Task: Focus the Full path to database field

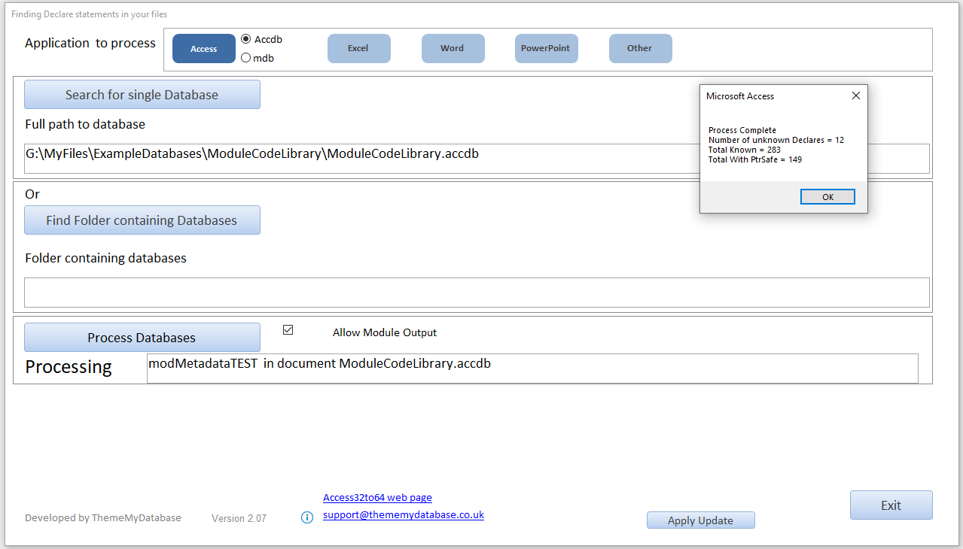Action: (477, 159)
